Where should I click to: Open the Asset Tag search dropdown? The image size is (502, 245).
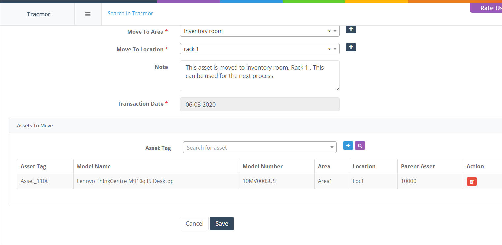tap(260, 148)
